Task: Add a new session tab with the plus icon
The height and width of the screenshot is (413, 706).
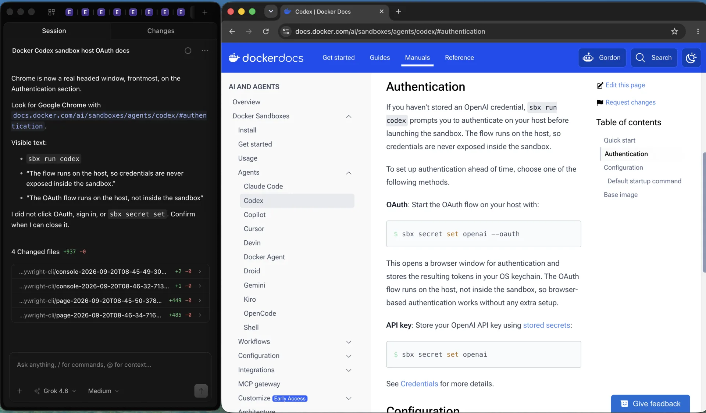Action: [x=205, y=12]
